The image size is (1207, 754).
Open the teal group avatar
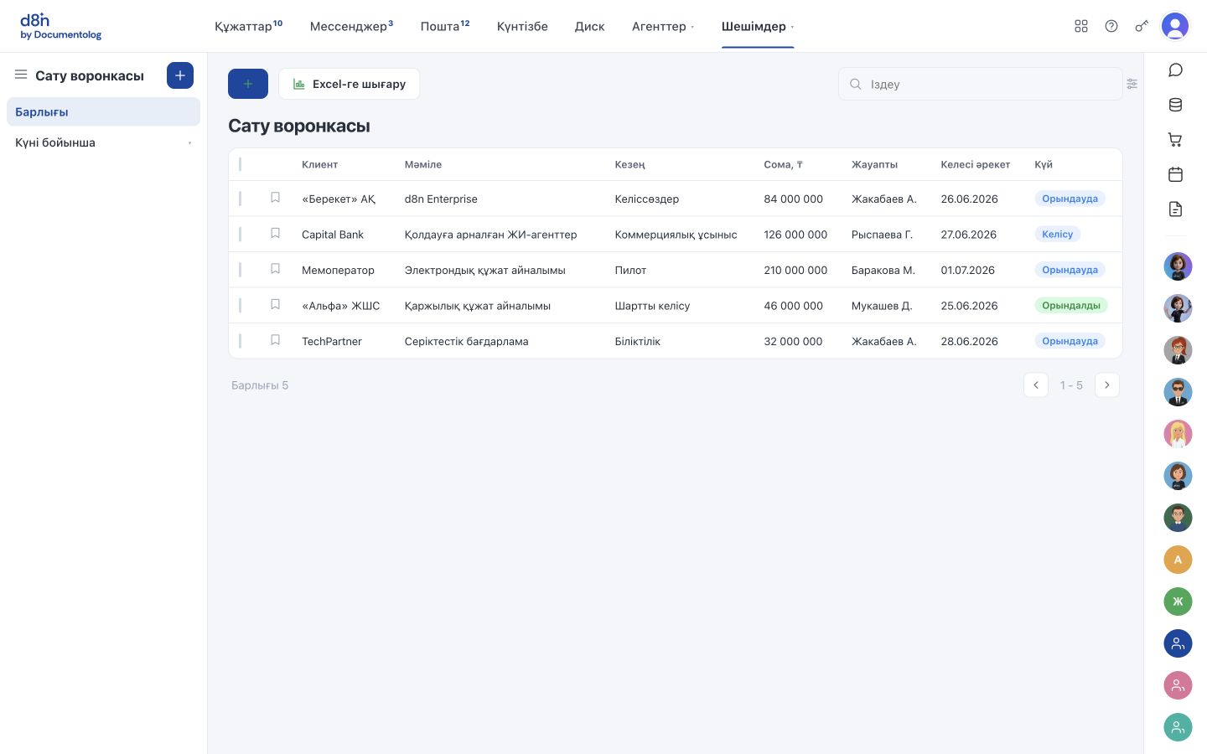coord(1178,727)
